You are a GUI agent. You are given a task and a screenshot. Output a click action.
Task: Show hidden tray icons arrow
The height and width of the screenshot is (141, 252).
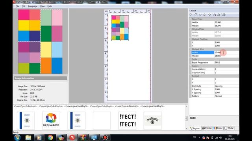199,137
